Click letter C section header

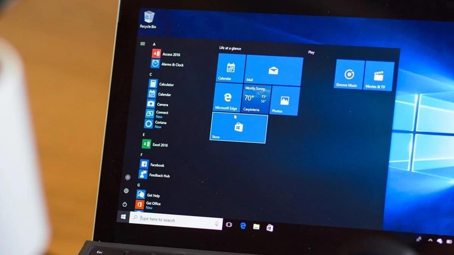(x=151, y=75)
